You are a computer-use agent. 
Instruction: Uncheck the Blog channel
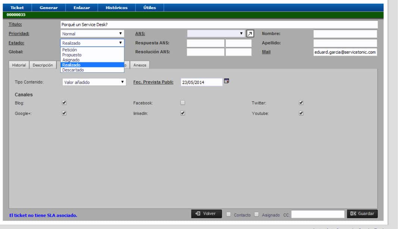(64, 102)
